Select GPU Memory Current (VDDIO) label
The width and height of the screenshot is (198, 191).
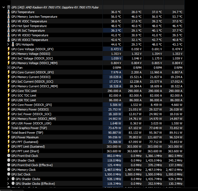(31, 77)
